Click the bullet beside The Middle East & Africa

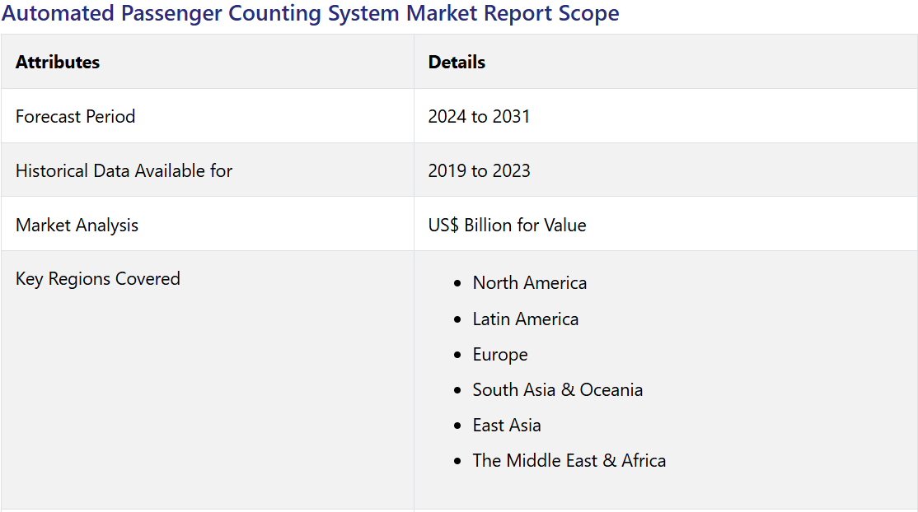pyautogui.click(x=457, y=462)
